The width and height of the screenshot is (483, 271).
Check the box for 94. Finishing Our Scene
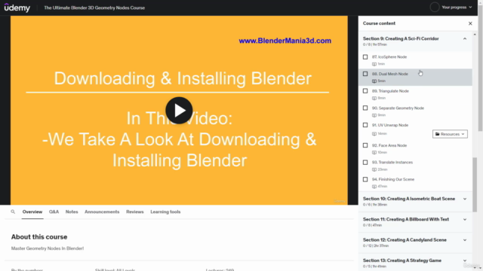(x=365, y=179)
